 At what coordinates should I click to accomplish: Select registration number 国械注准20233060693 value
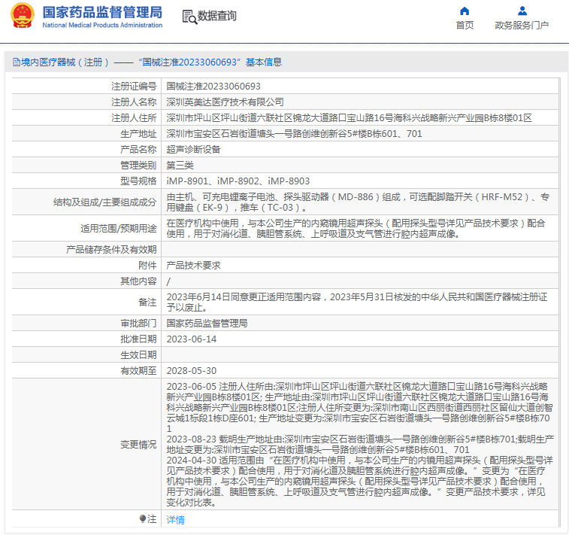point(213,86)
